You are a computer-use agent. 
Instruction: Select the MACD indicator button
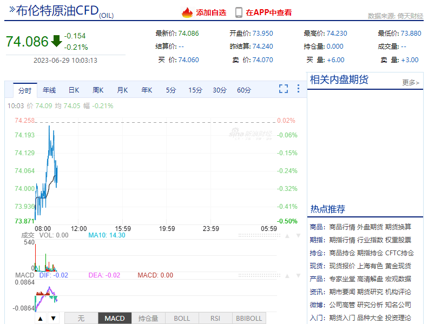click(x=115, y=318)
